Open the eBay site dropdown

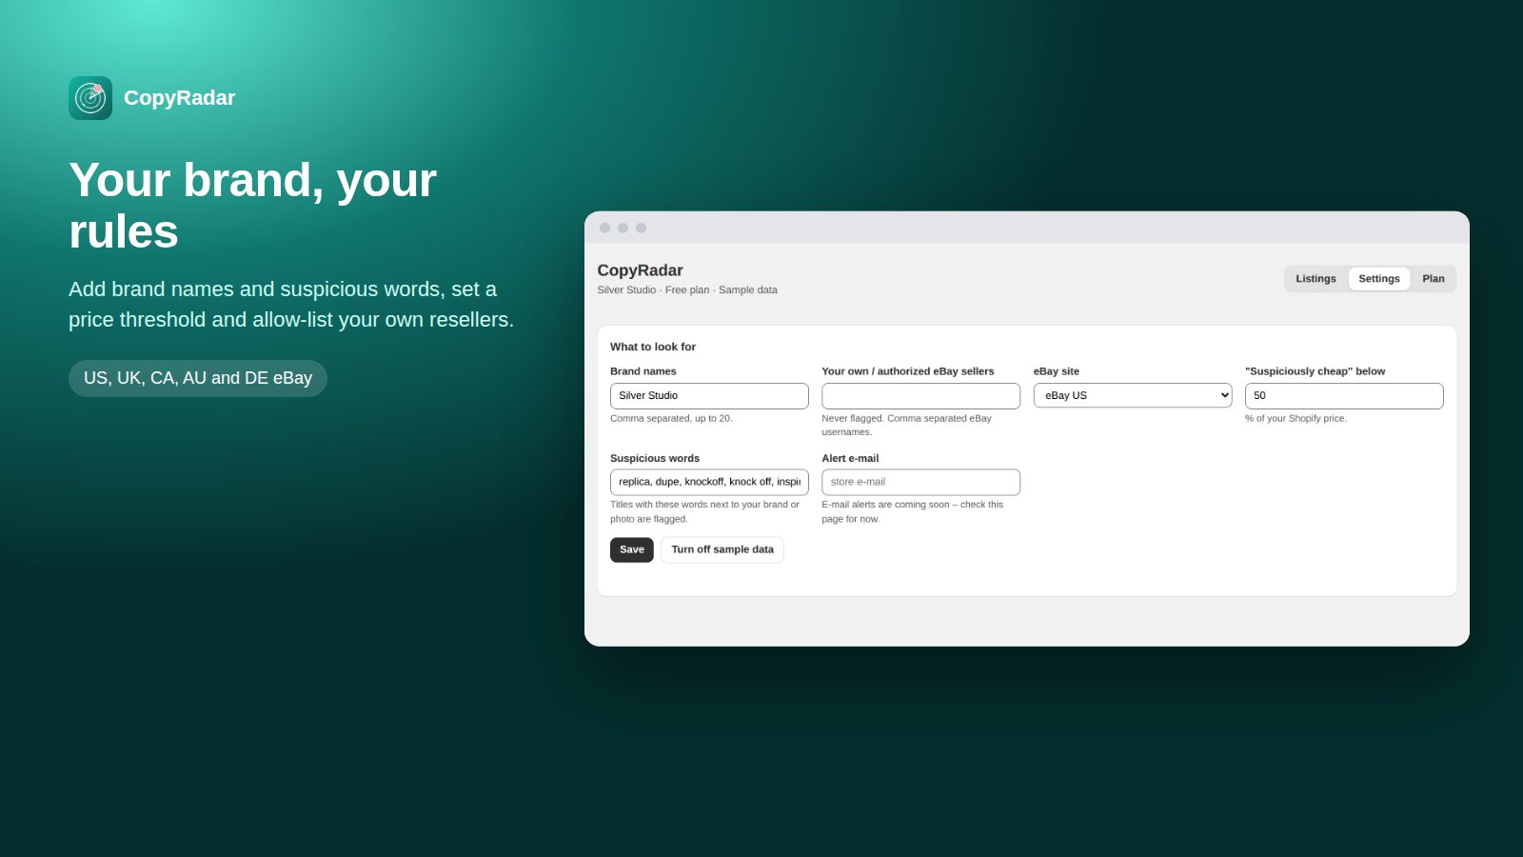click(1133, 395)
